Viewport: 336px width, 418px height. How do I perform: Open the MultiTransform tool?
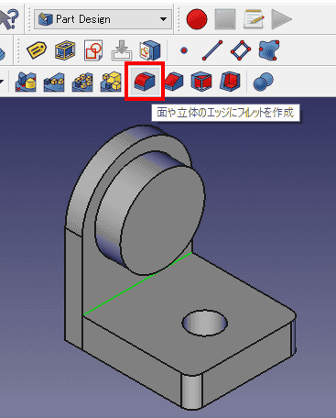click(111, 82)
